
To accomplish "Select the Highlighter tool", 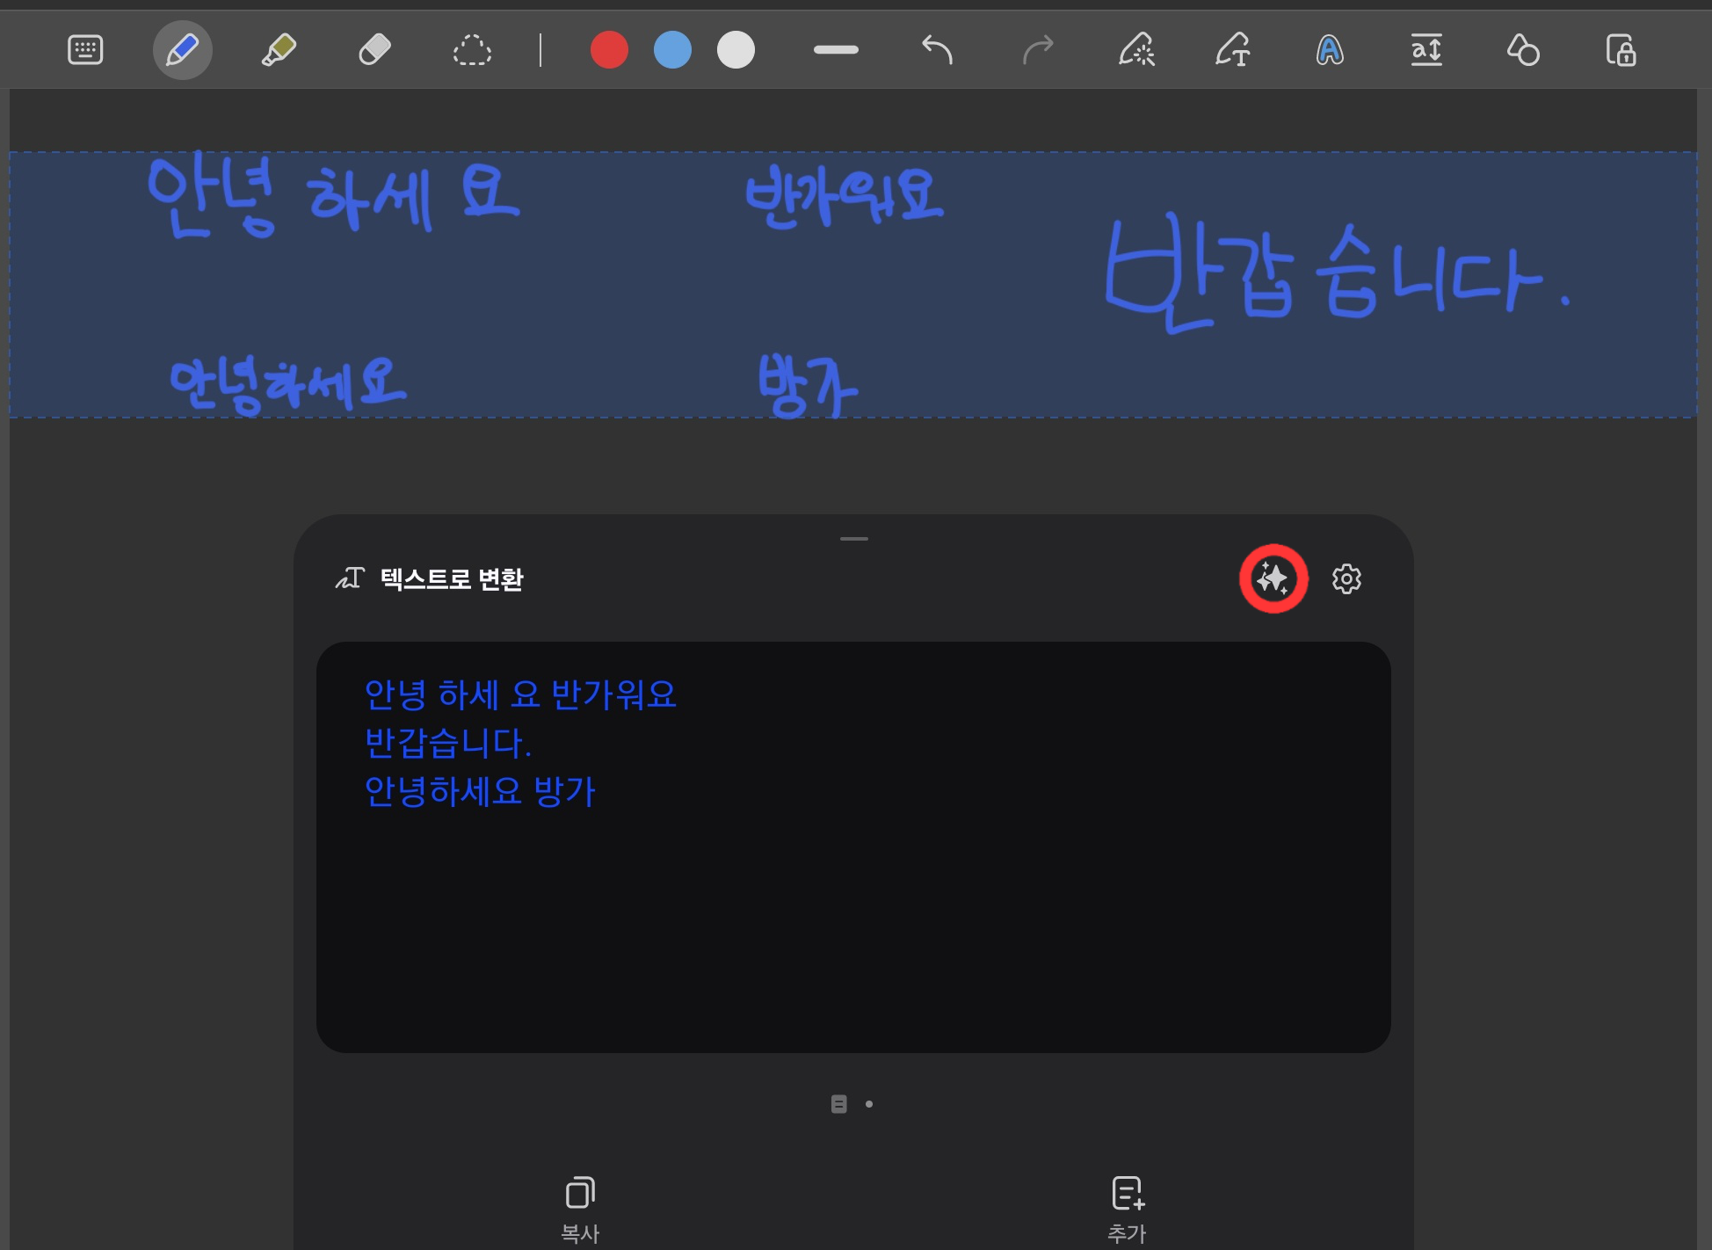I will (x=279, y=50).
